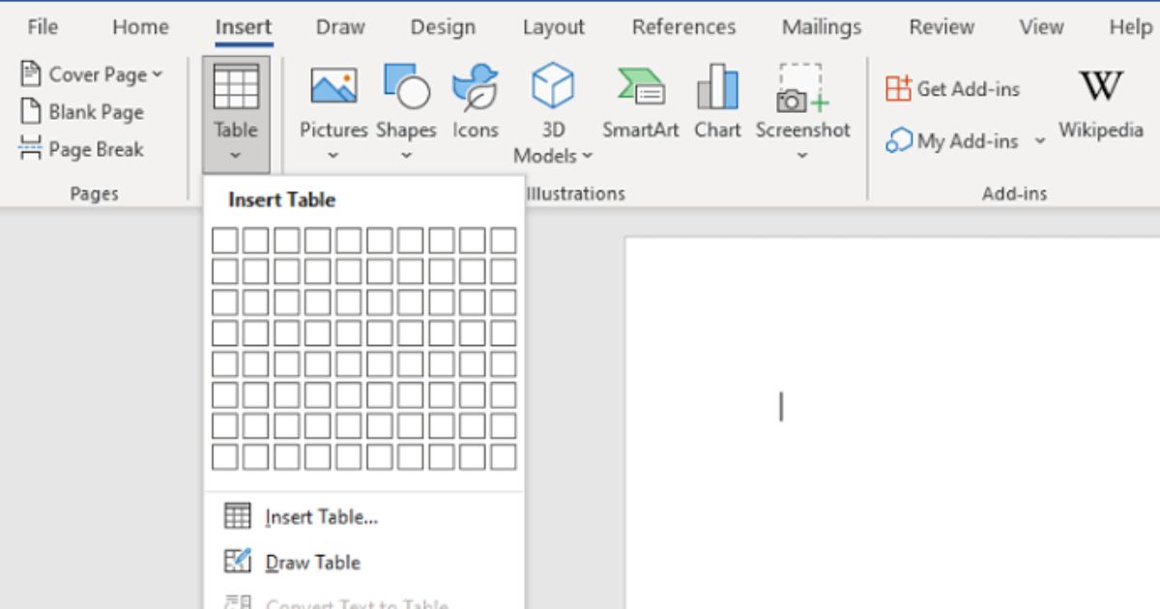This screenshot has height=609, width=1160.
Task: Insert a SmartArt graphic
Action: [640, 101]
